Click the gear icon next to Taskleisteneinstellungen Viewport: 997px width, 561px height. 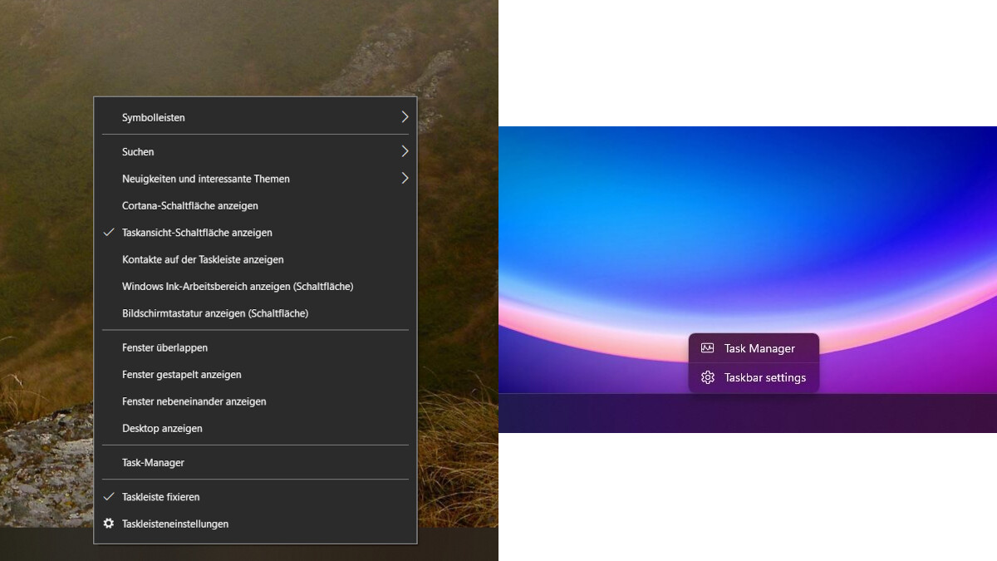[108, 524]
